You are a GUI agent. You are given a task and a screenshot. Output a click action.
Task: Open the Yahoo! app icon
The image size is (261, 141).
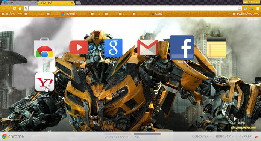[x=45, y=82]
